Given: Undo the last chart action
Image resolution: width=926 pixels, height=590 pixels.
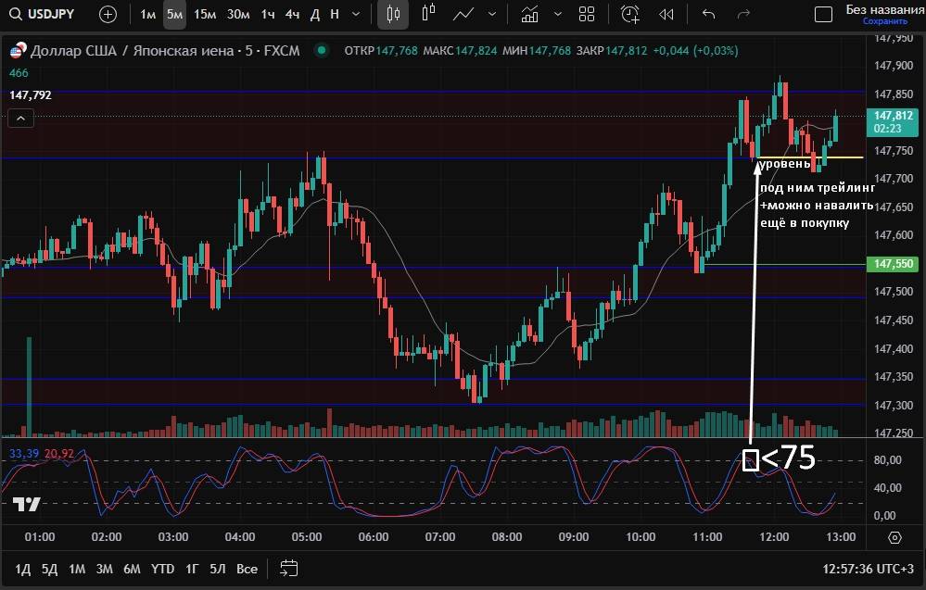Looking at the screenshot, I should click(709, 14).
